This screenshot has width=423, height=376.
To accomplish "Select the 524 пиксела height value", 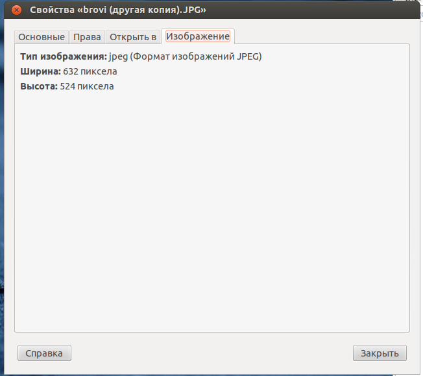I will 87,86.
